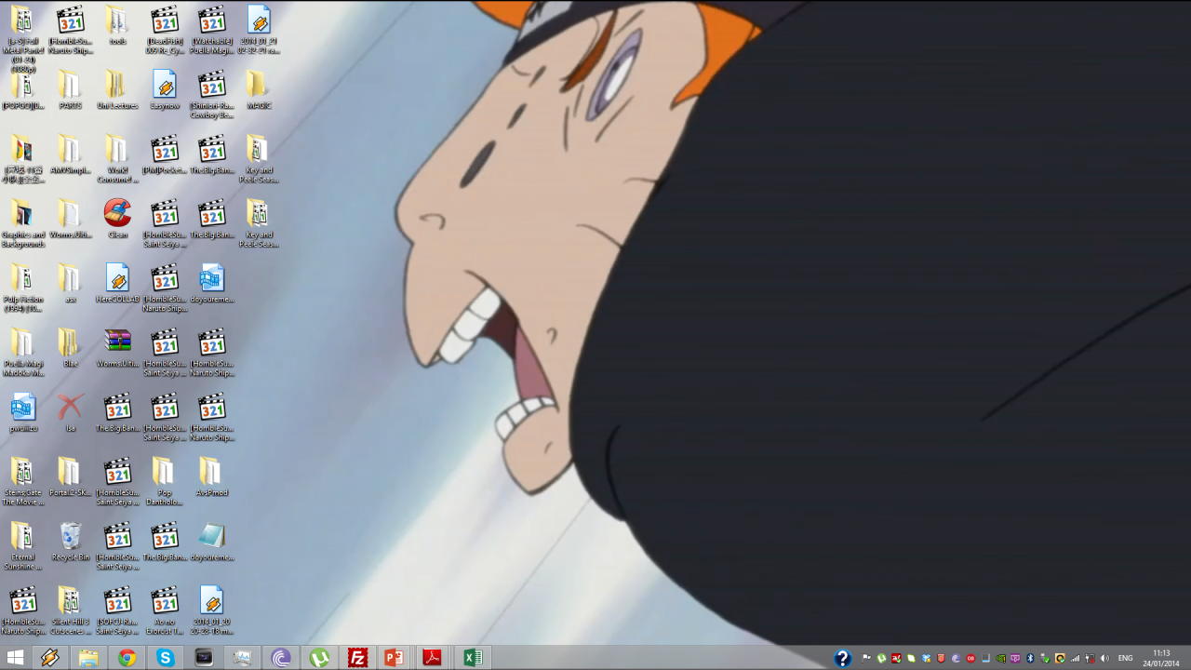The image size is (1191, 670).
Task: Select the 'Graphics and Backgrounds' folder
Action: pos(23,223)
